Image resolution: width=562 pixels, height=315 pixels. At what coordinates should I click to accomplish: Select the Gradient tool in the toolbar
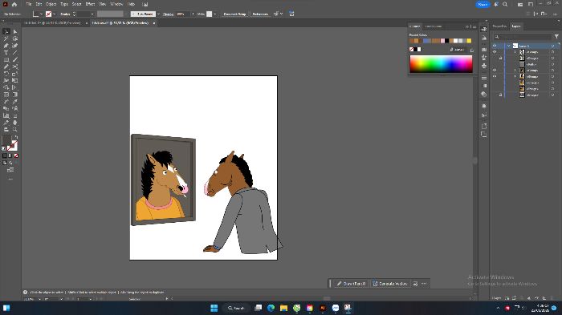(15, 95)
